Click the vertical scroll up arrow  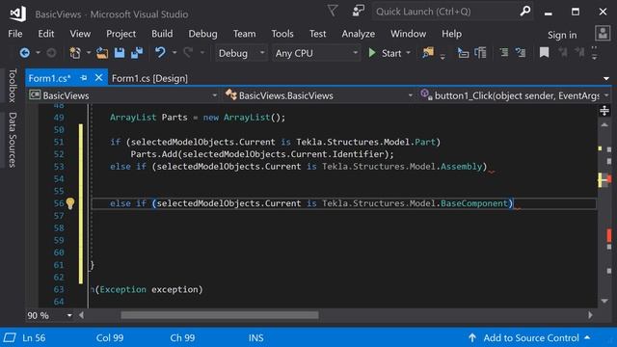pyautogui.click(x=604, y=125)
